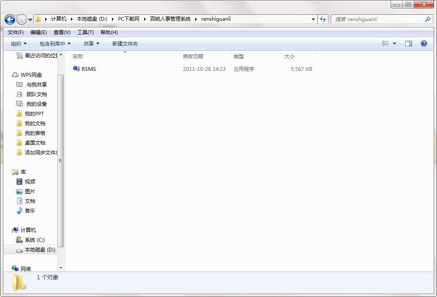Open the 帮助(H) menu
The width and height of the screenshot is (437, 297).
coord(109,32)
